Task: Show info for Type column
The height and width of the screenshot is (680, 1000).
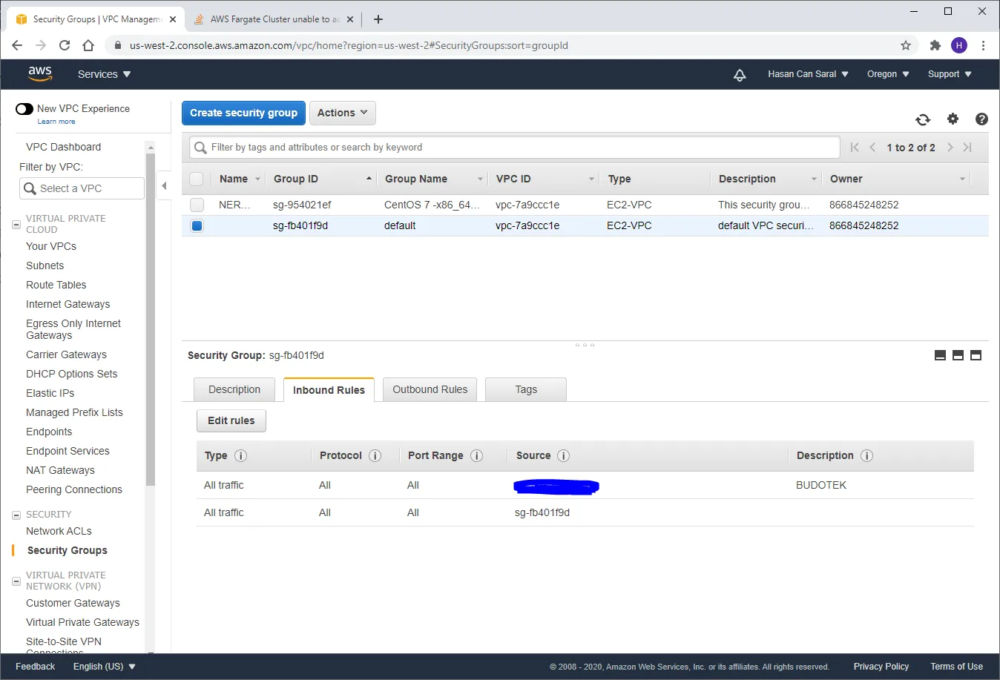Action: 240,455
